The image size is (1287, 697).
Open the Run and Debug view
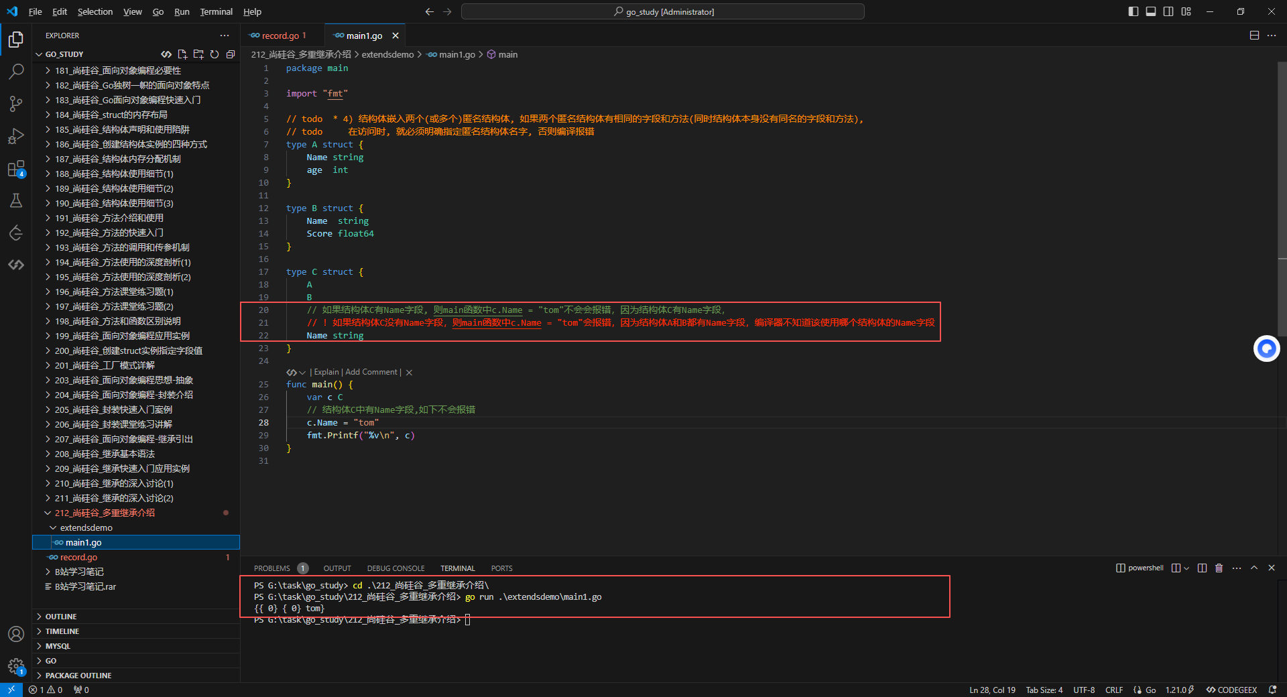[x=16, y=136]
